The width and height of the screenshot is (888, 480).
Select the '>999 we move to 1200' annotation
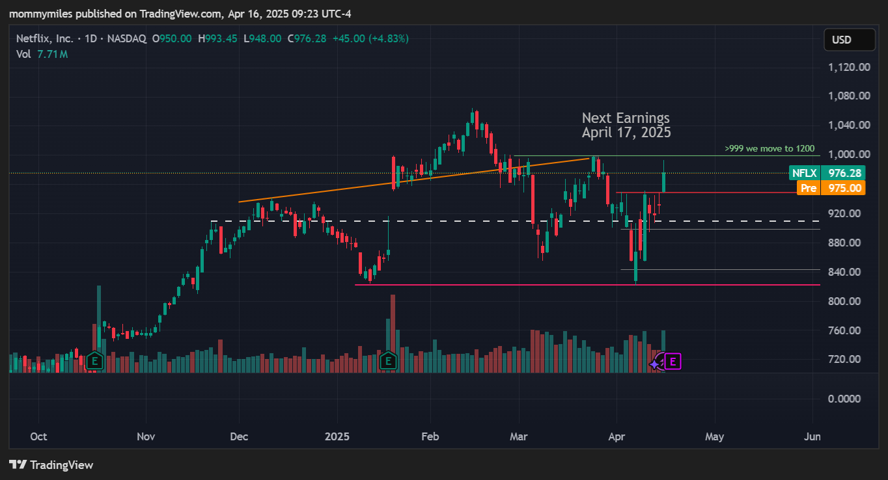coord(770,148)
